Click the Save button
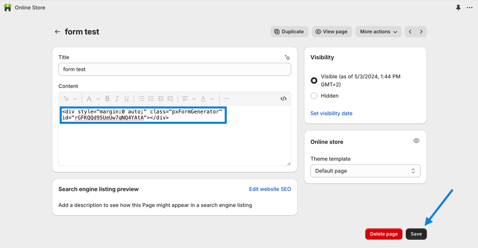The image size is (478, 248). pos(416,234)
